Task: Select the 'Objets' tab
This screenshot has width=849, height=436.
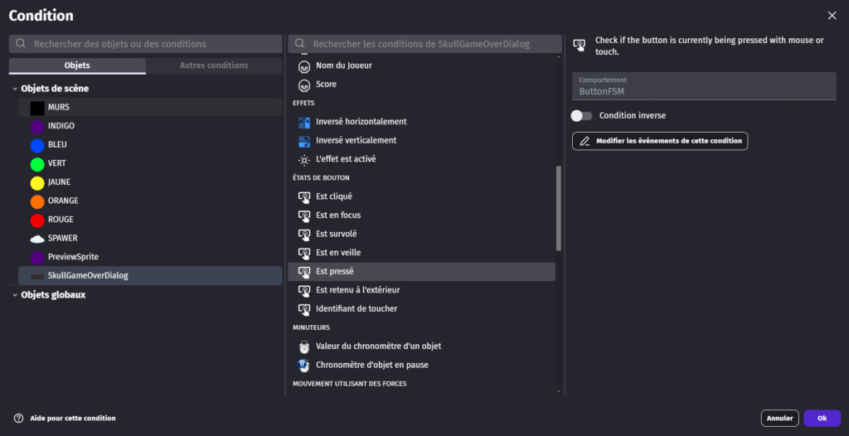Action: point(77,65)
